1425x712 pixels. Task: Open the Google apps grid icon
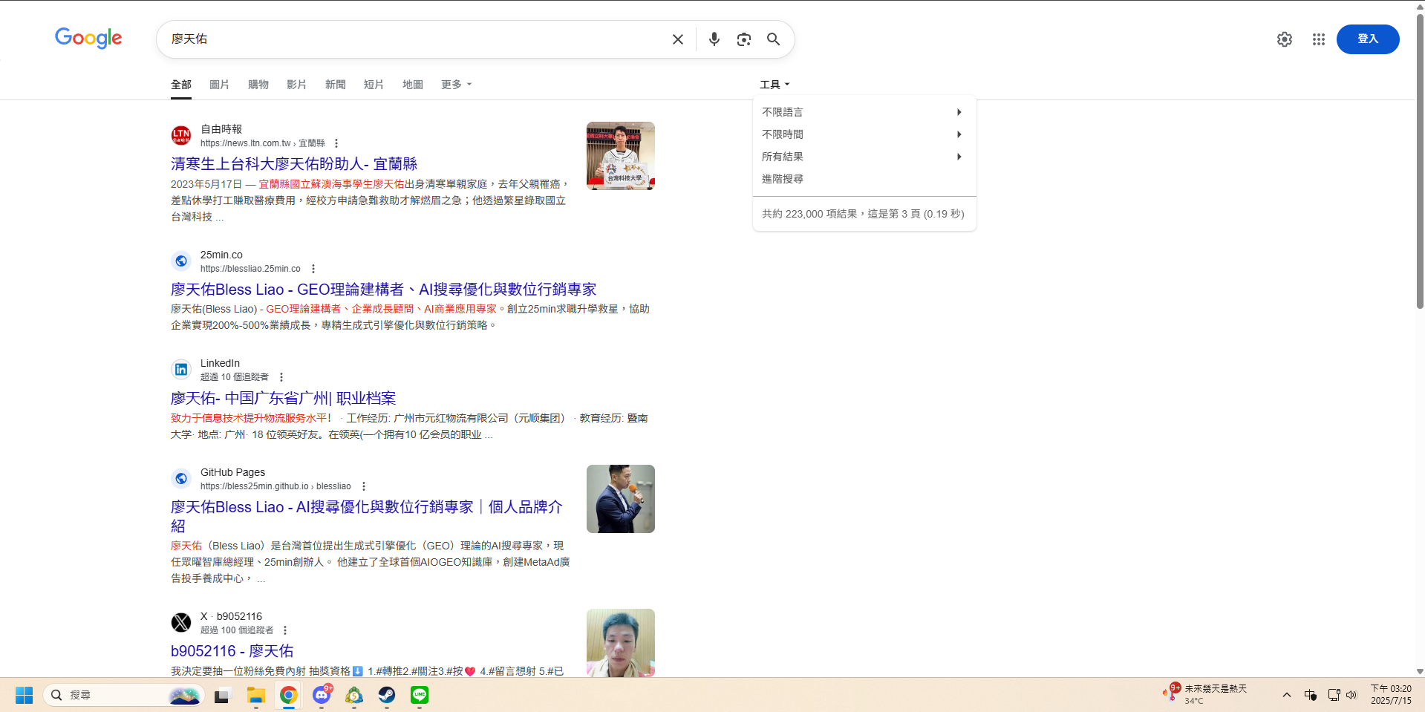click(x=1318, y=39)
